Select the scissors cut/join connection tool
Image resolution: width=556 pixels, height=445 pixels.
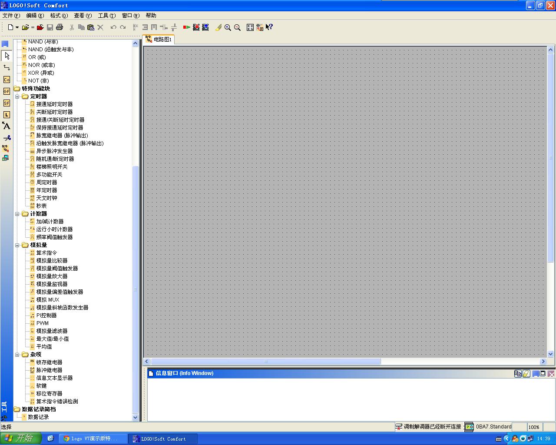click(x=7, y=138)
